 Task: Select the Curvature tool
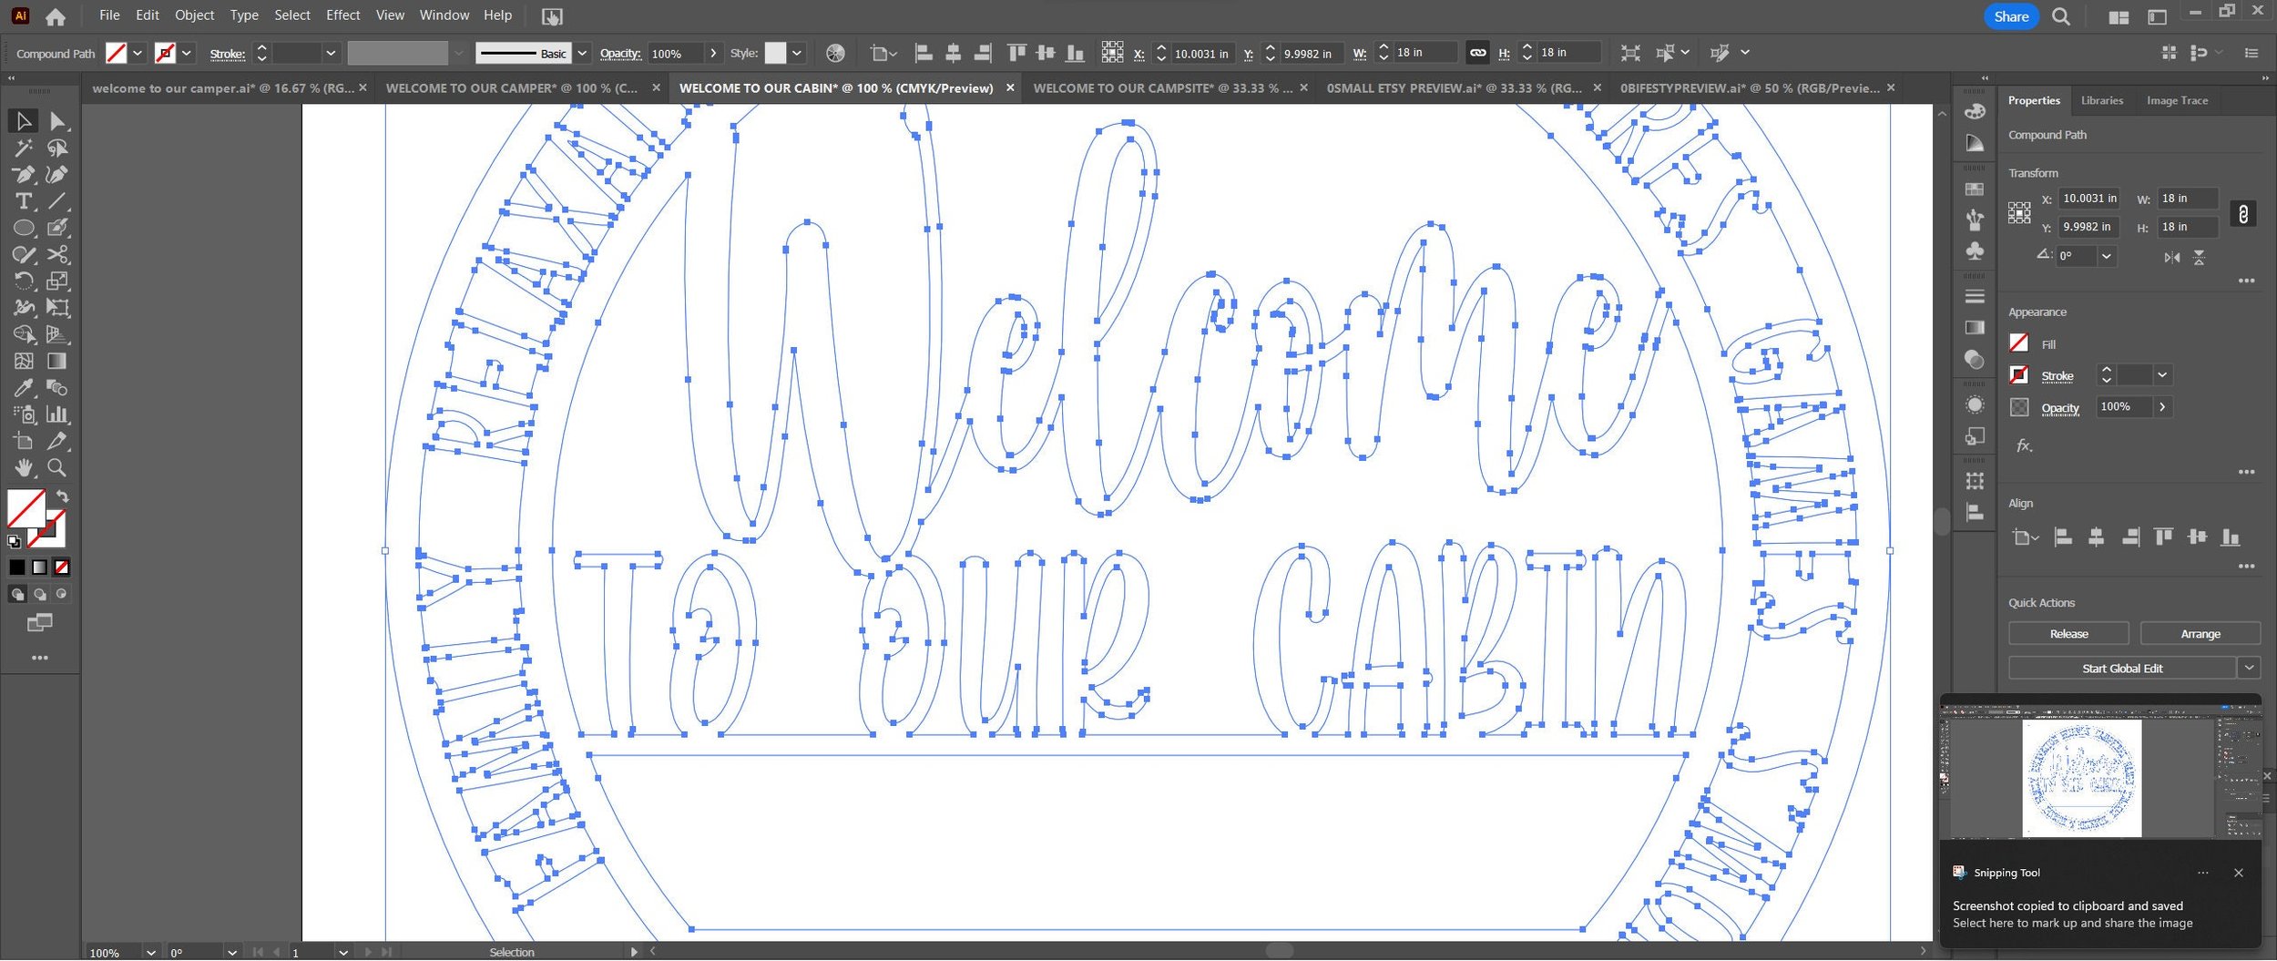click(x=57, y=174)
